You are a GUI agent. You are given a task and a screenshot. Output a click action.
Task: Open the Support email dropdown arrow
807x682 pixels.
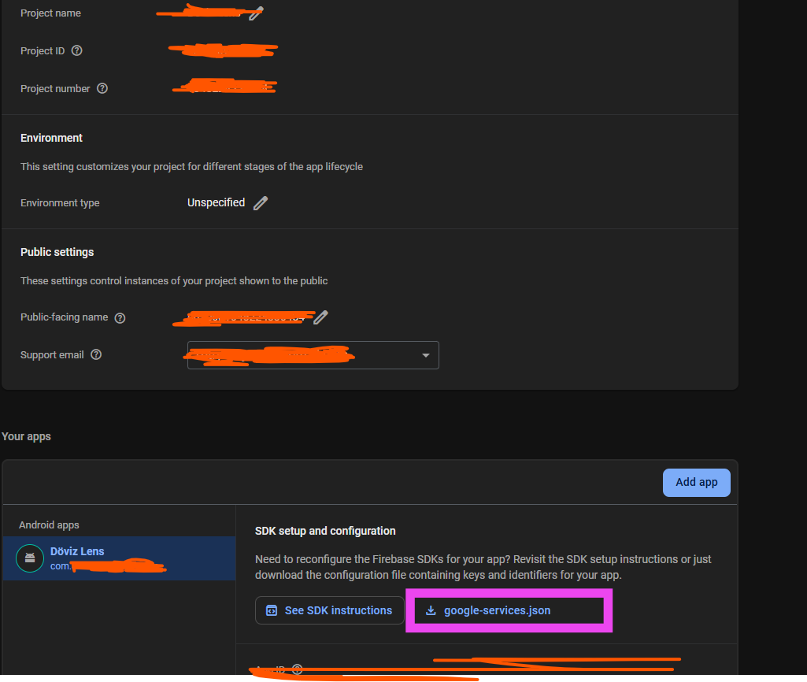point(426,355)
